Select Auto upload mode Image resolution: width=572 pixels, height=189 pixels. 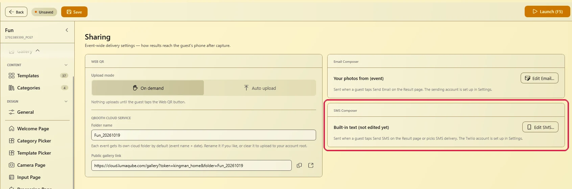coord(260,88)
